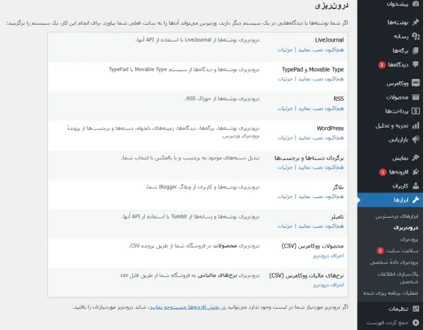
Task: Click the Posts (نوشته‌ها) pin icon
Action: pos(416,22)
